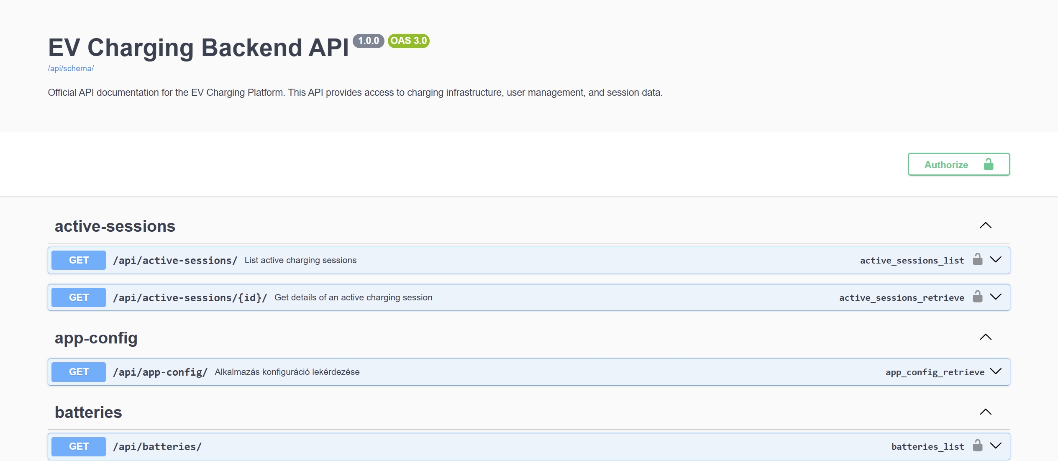The width and height of the screenshot is (1058, 461).
Task: Collapse the app-config section chevron
Action: 986,337
